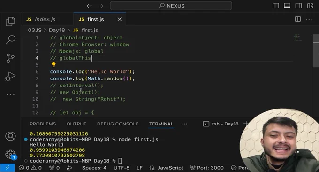Click the 0.9599103946974206 terminal output

(x=57, y=150)
